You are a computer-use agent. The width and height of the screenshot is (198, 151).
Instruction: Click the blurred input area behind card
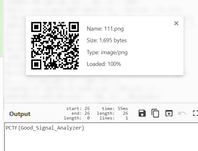pos(101,88)
